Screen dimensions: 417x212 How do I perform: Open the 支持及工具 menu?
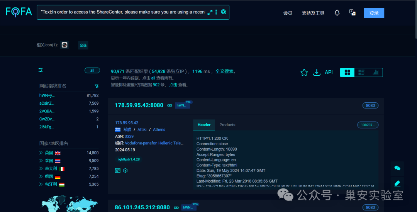click(313, 13)
